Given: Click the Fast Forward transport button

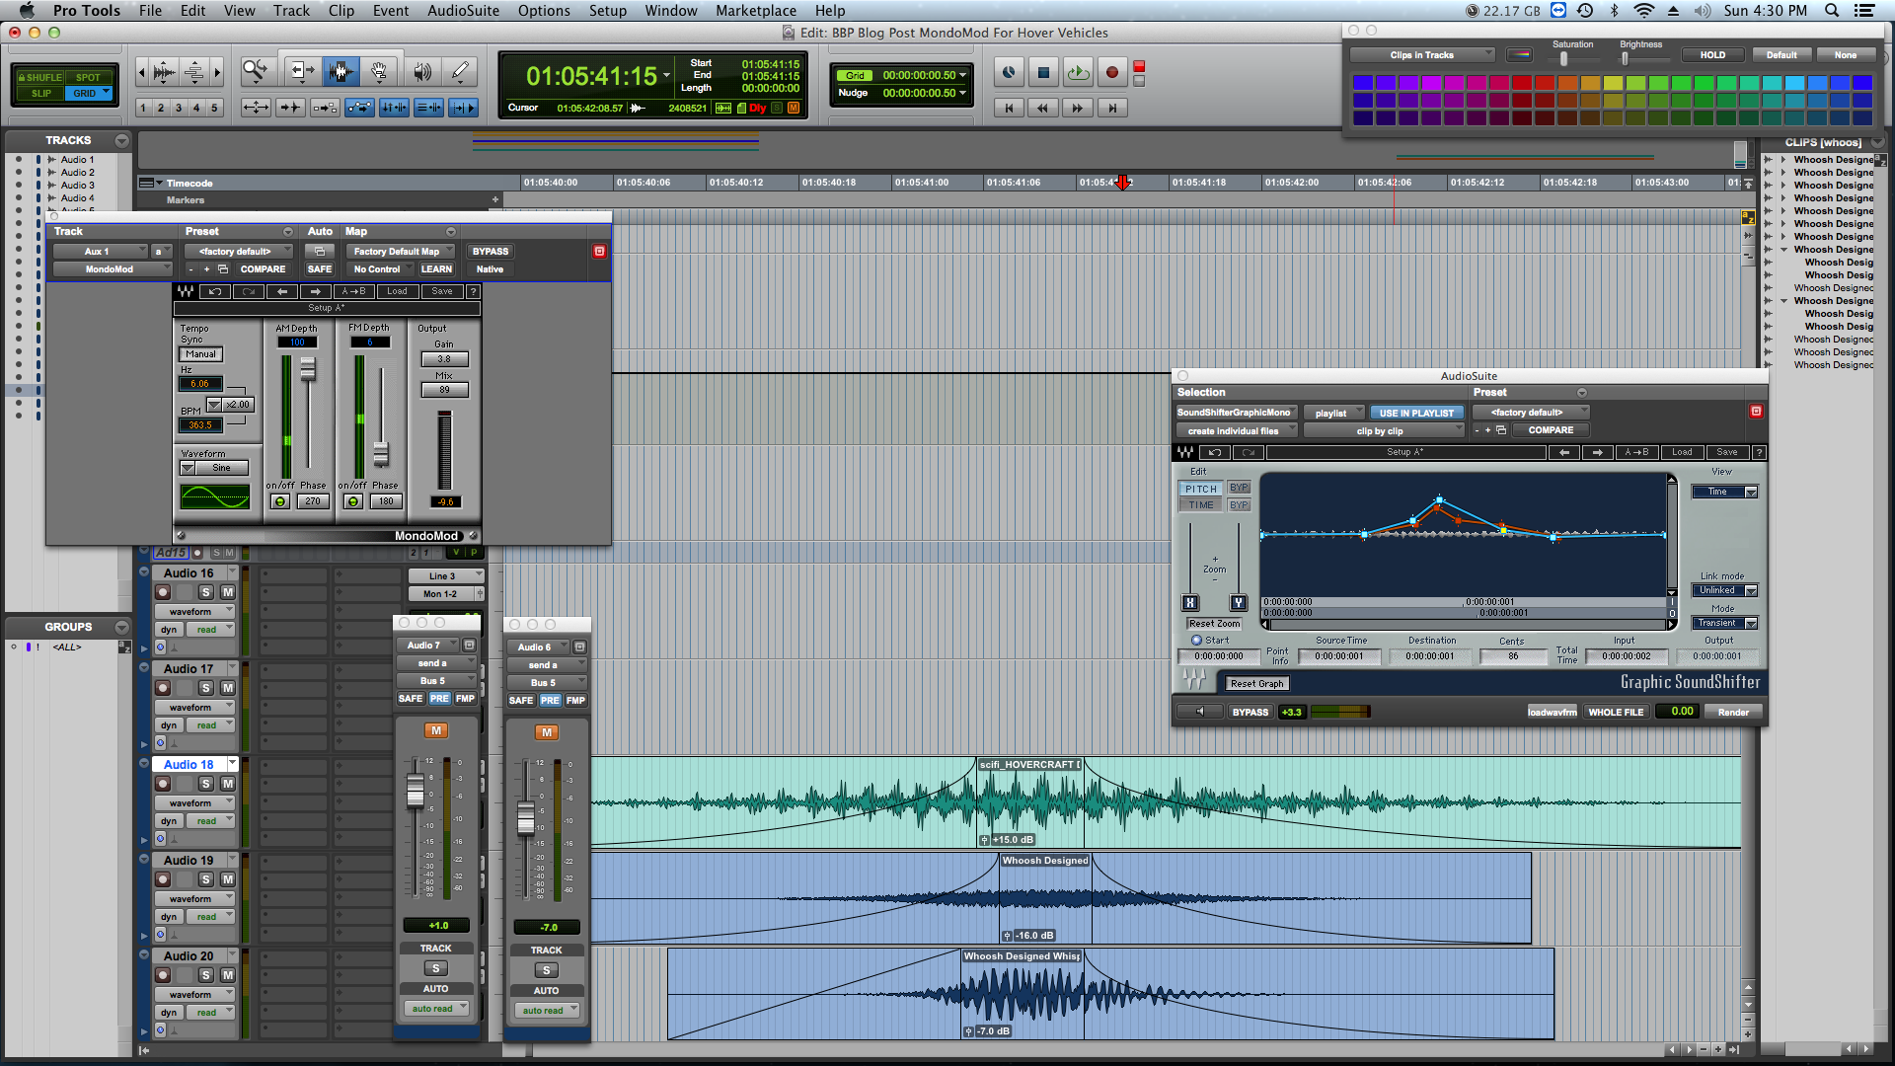Looking at the screenshot, I should pyautogui.click(x=1078, y=108).
